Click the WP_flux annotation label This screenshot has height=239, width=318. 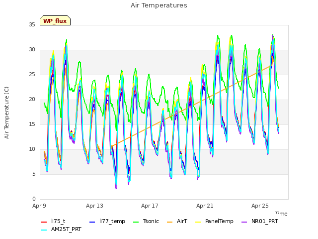point(55,21)
